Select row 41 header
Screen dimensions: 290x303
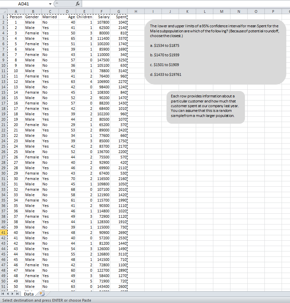(4, 233)
